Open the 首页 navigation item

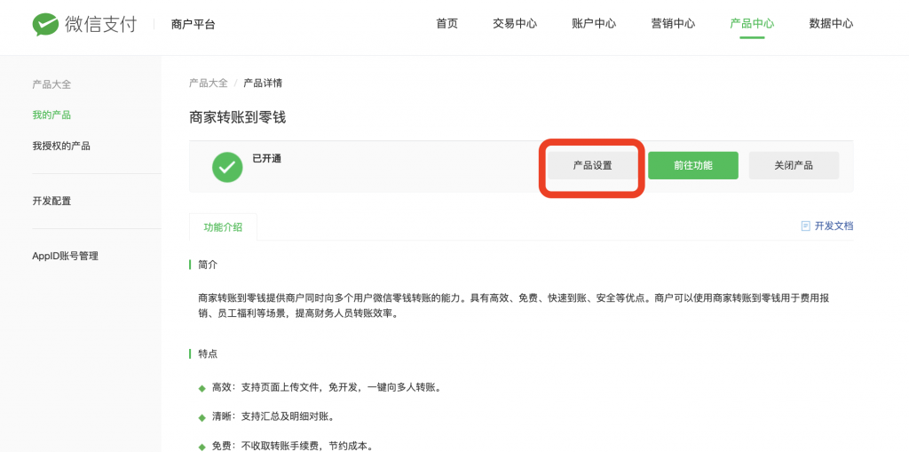(x=447, y=24)
